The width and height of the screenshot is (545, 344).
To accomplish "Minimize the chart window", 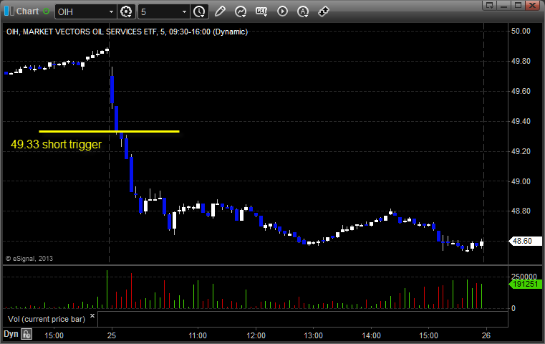I will [504, 5].
